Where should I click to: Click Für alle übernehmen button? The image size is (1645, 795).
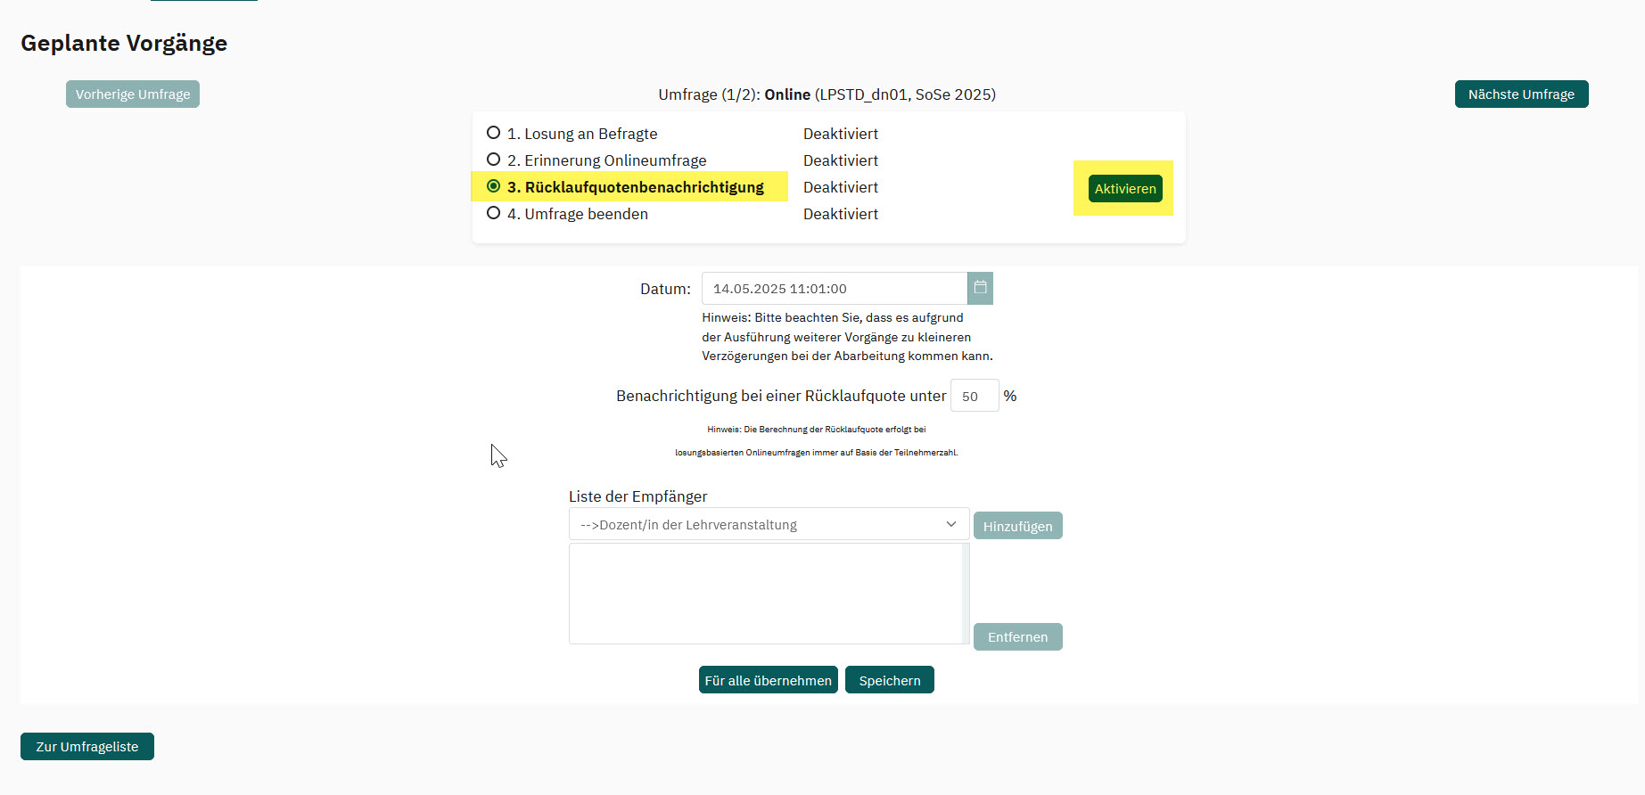768,679
